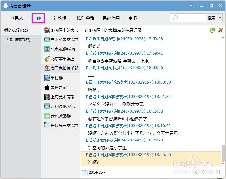This screenshot has width=226, height=179.
Task: Click sender 君姐&宇智波啥 at 18:01:34
Action: [x=128, y=97]
